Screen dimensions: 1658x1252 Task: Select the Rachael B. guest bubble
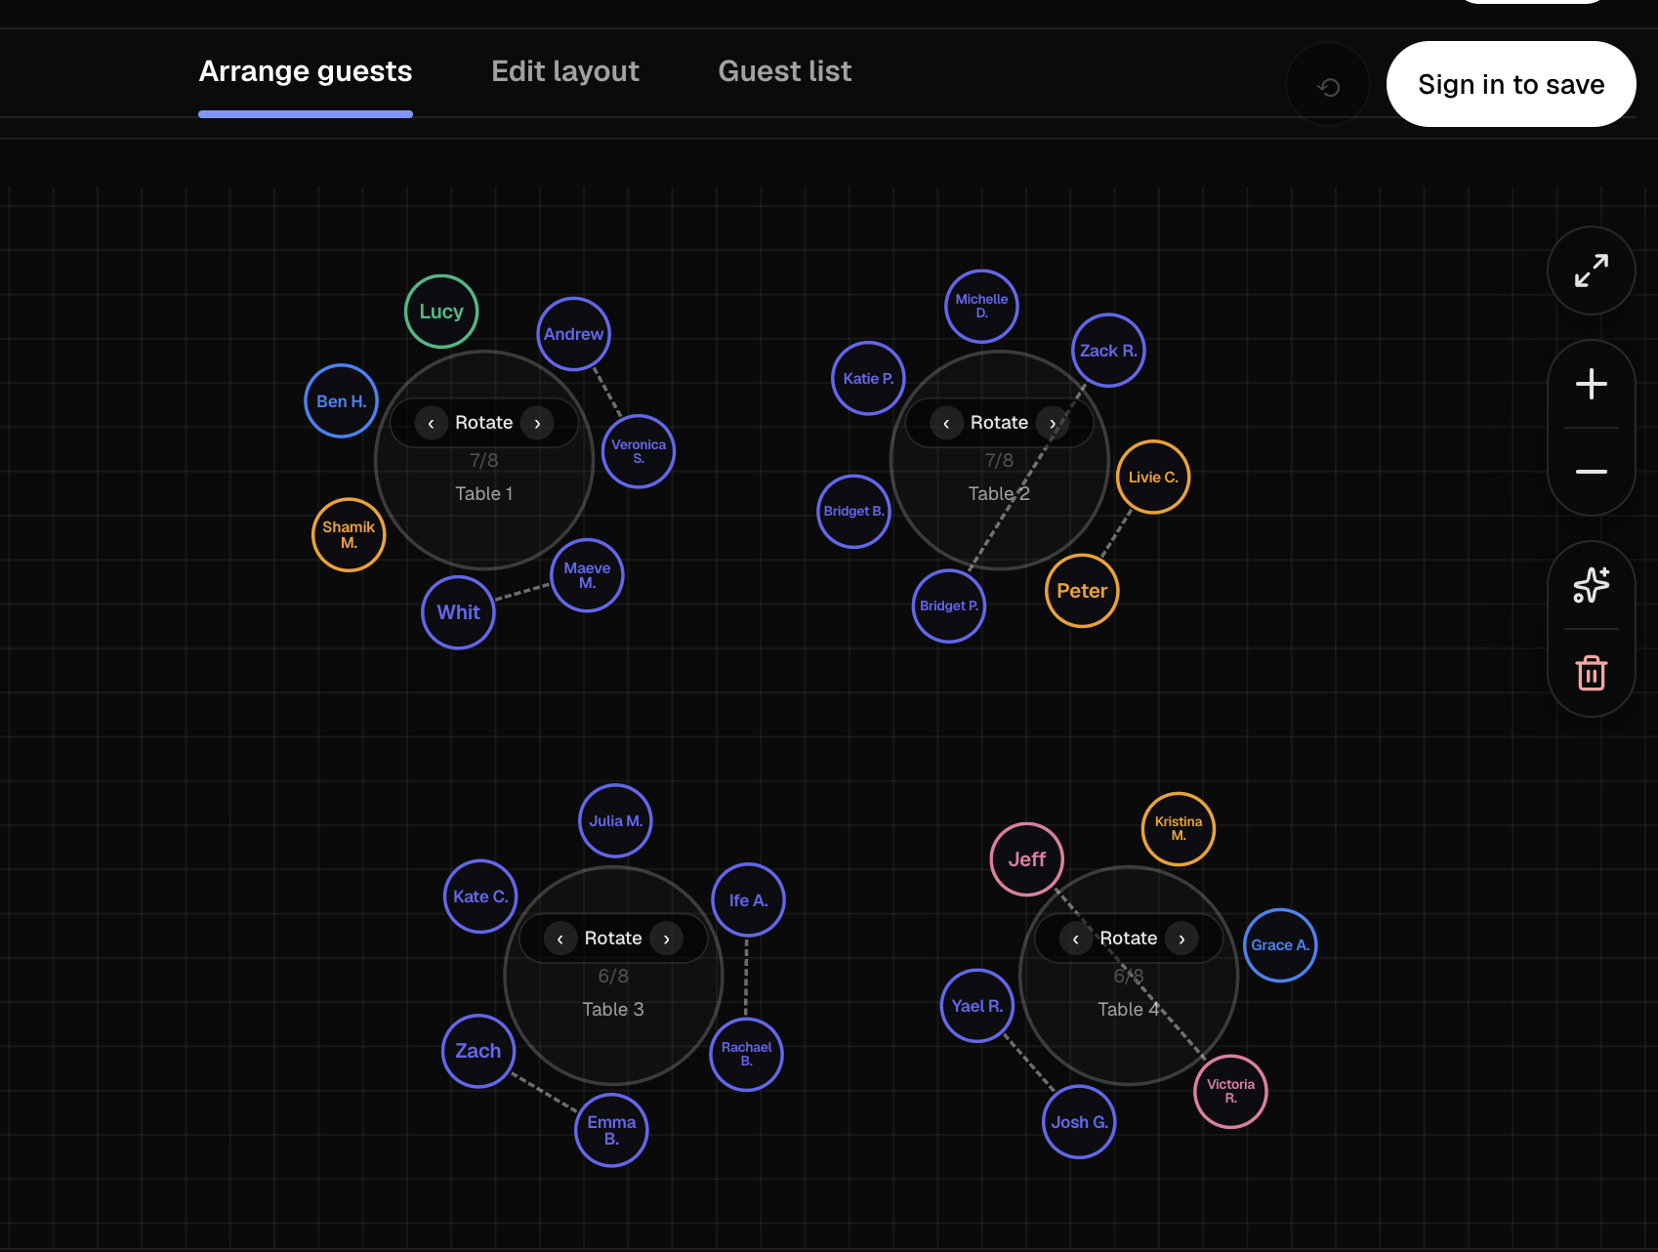pos(746,1055)
